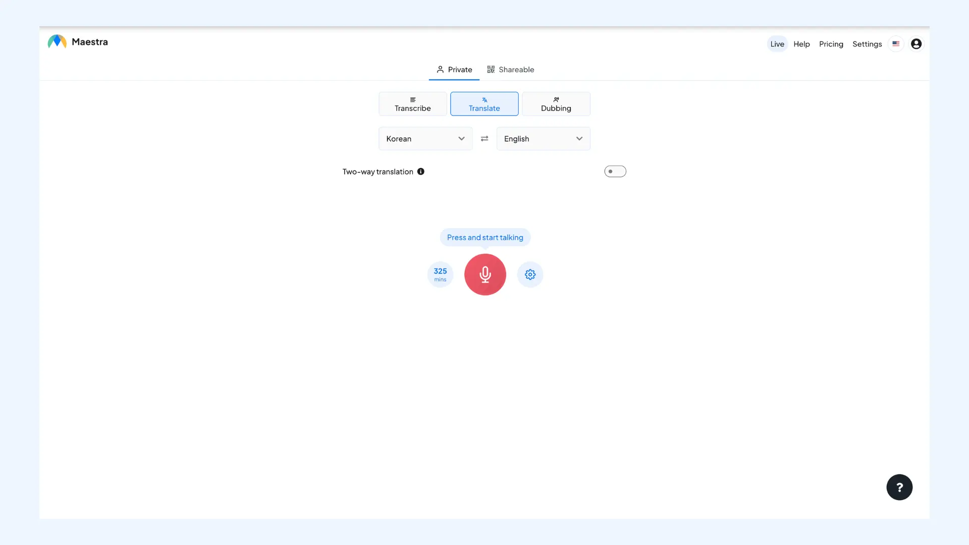
Task: Open the account profile icon
Action: [x=916, y=44]
